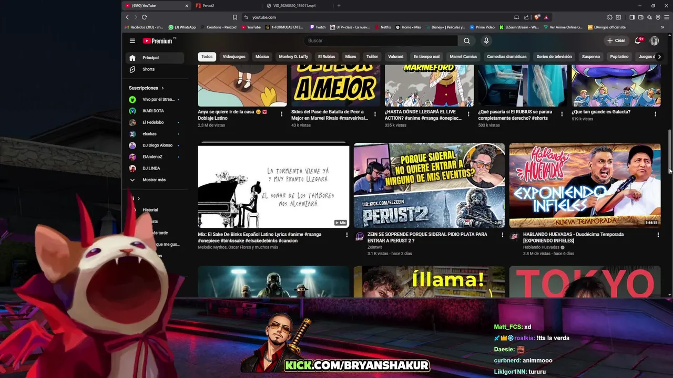
Task: Select the Música filter chip
Action: [262, 57]
